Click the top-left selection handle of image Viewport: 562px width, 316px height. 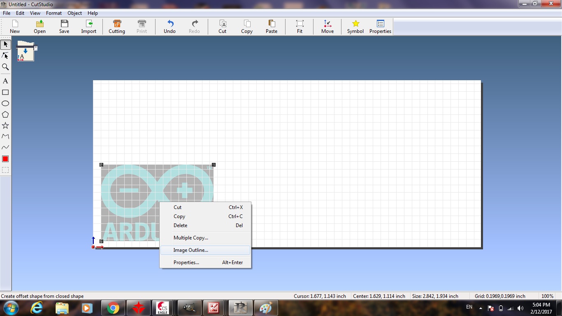(x=101, y=165)
